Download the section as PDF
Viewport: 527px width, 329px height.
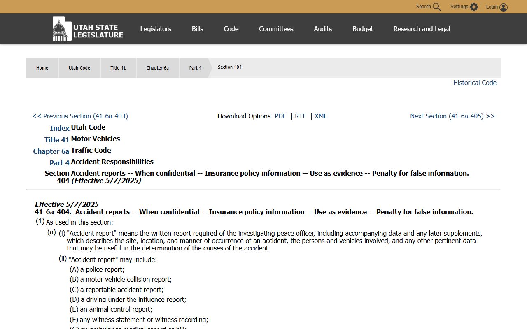coord(280,116)
